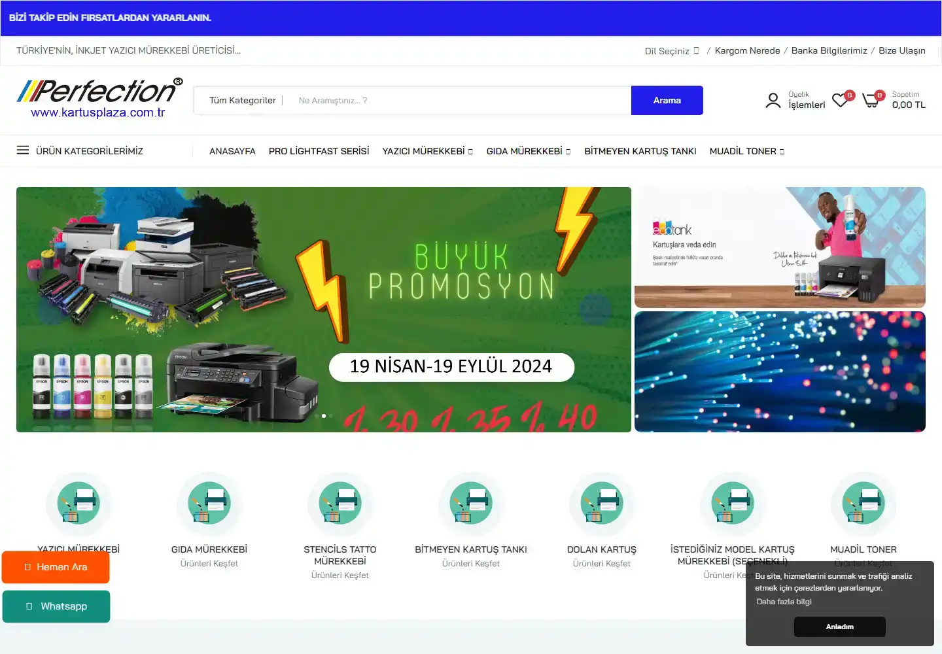Open the Banka Bilgilerimiz link
The height and width of the screenshot is (654, 942).
(829, 51)
